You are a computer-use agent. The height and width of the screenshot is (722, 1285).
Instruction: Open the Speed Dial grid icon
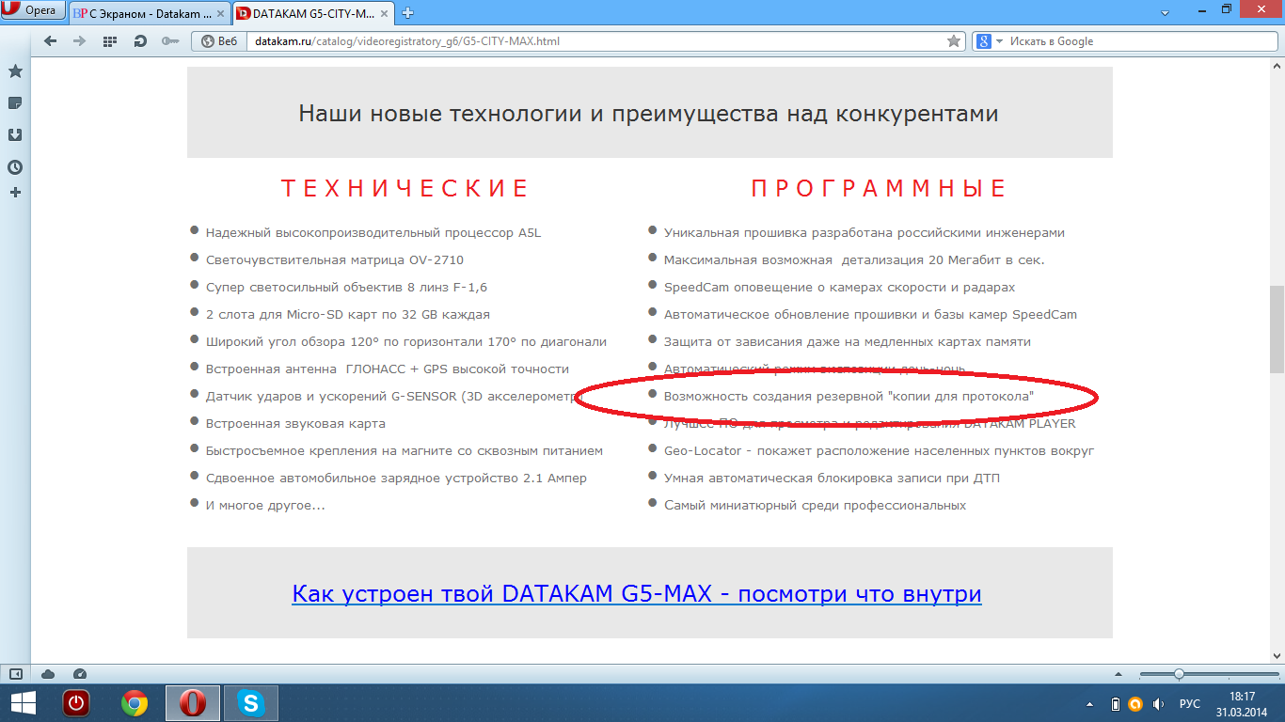(110, 41)
